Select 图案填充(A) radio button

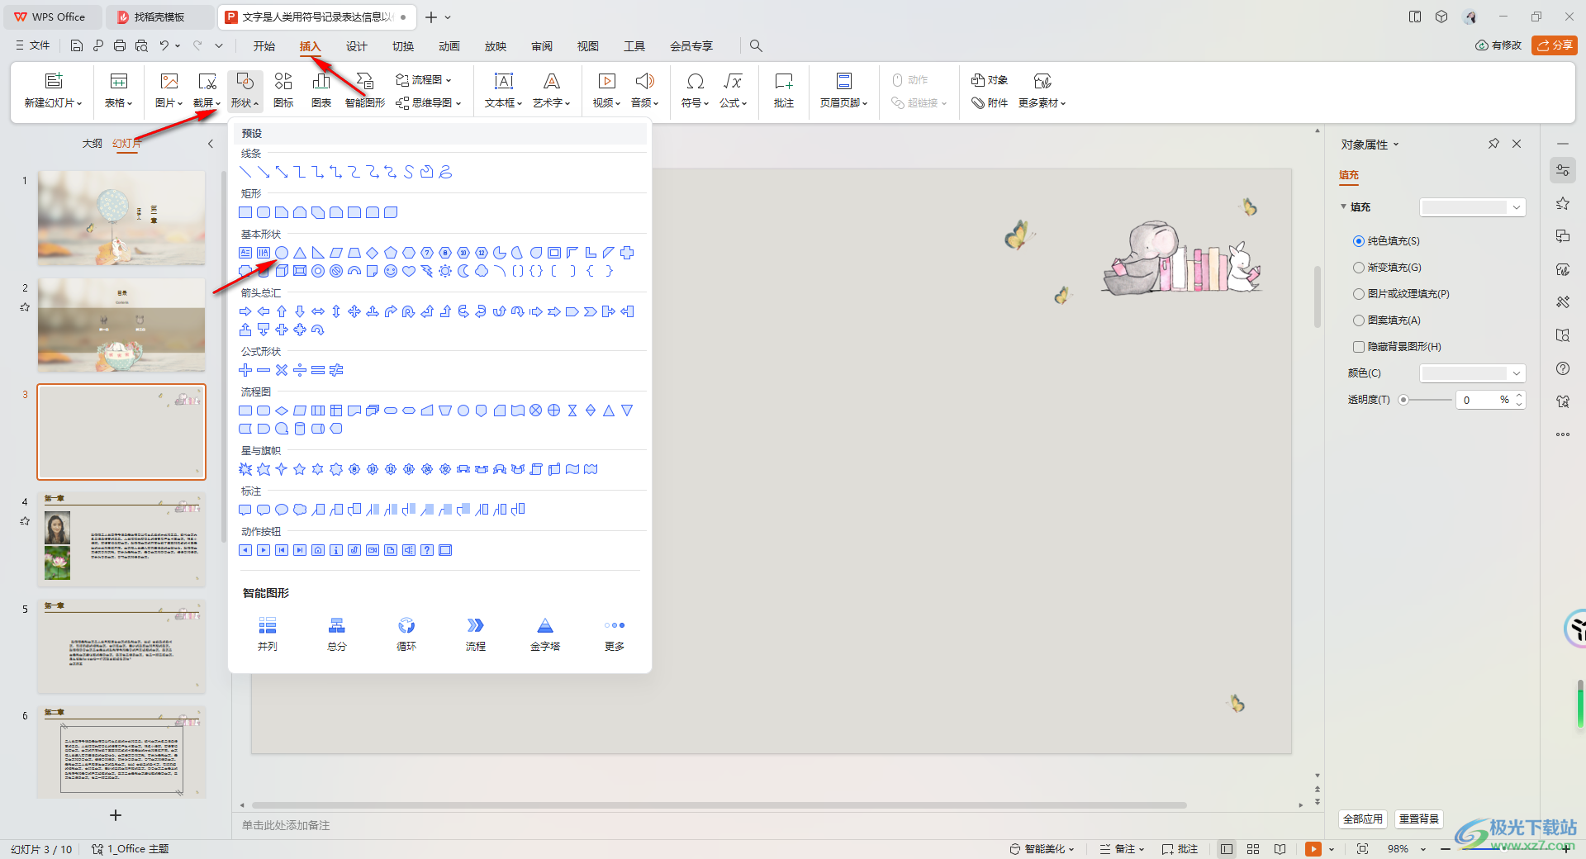pos(1359,320)
